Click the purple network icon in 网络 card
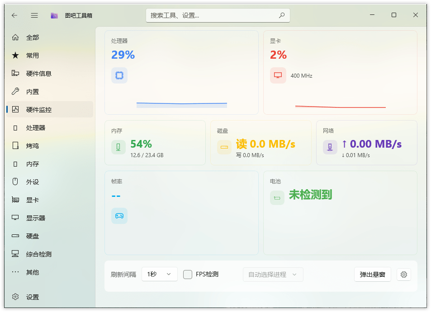 pyautogui.click(x=330, y=147)
